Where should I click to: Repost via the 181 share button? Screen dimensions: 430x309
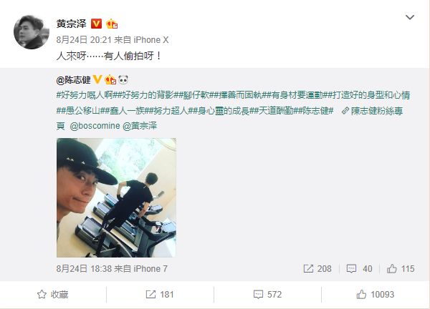coord(160,295)
